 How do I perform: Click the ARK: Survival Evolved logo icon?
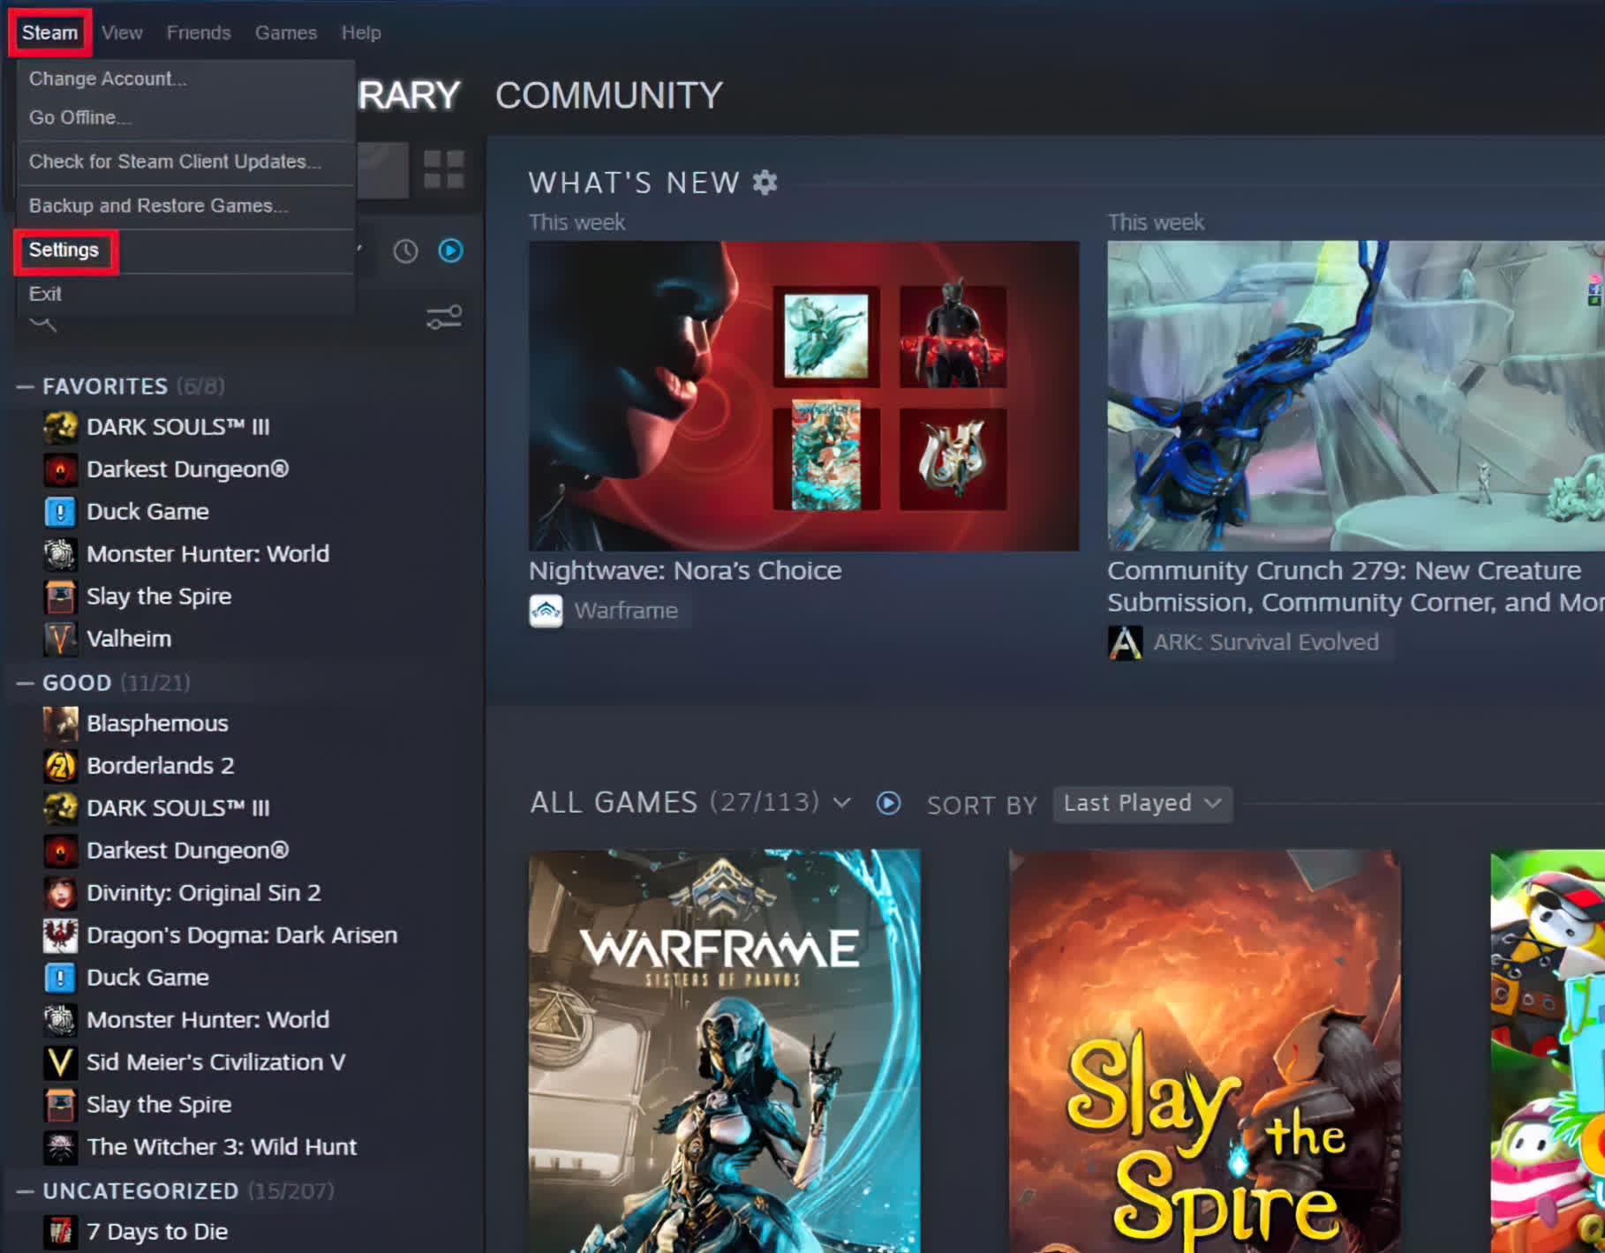1125,643
